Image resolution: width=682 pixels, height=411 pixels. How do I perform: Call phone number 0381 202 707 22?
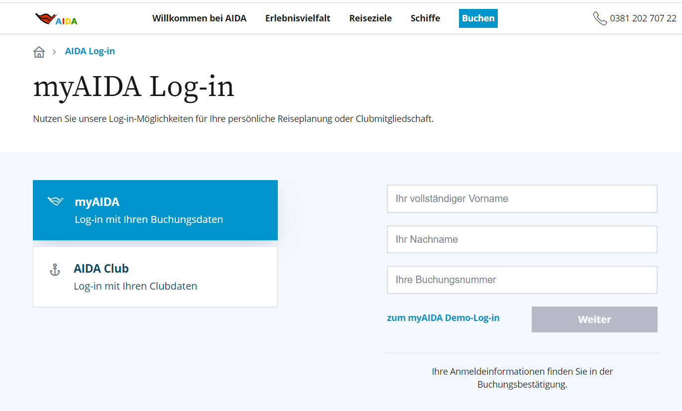click(x=643, y=18)
